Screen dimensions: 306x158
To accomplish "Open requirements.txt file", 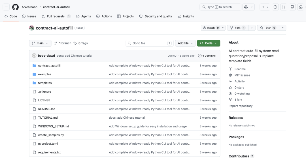I will click(49, 152).
